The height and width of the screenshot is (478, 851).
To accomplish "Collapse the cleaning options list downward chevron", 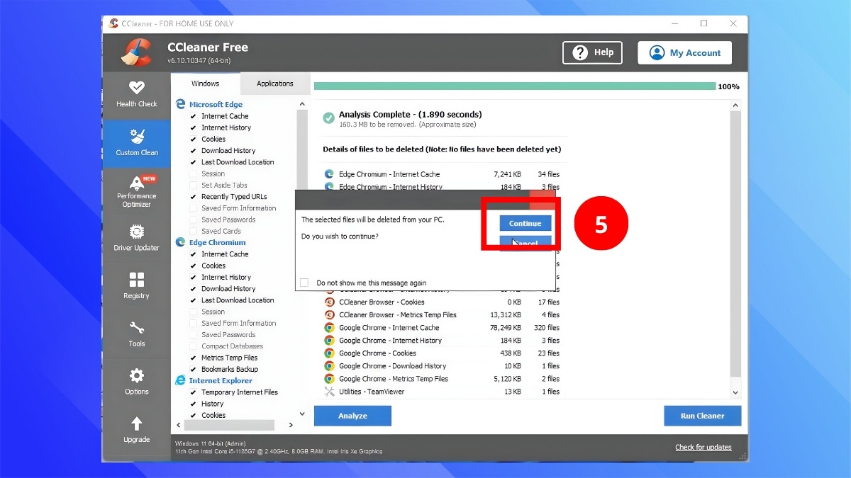I will coord(302,413).
